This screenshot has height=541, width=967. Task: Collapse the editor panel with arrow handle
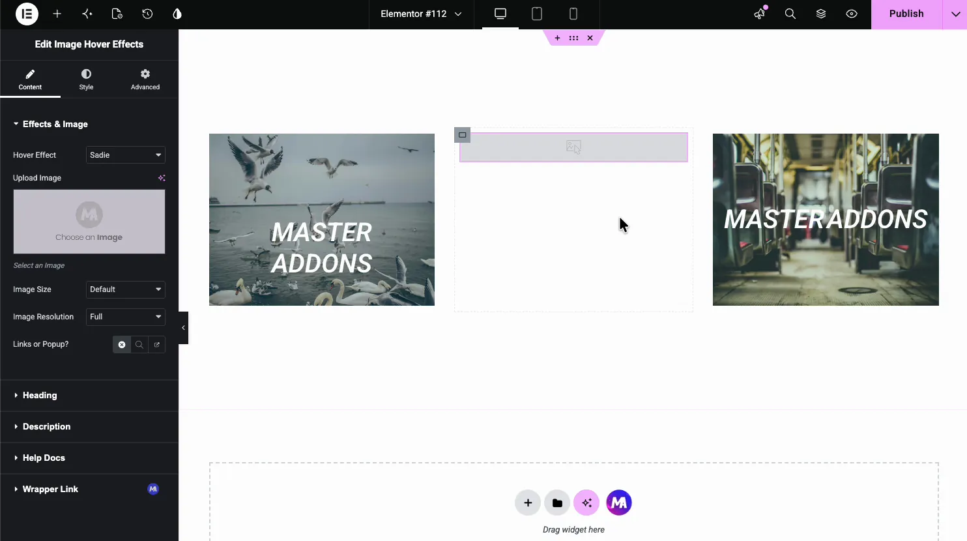183,328
